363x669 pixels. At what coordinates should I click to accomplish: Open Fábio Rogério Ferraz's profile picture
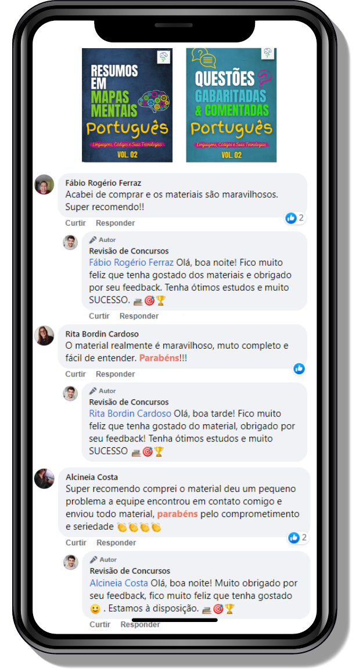44,185
